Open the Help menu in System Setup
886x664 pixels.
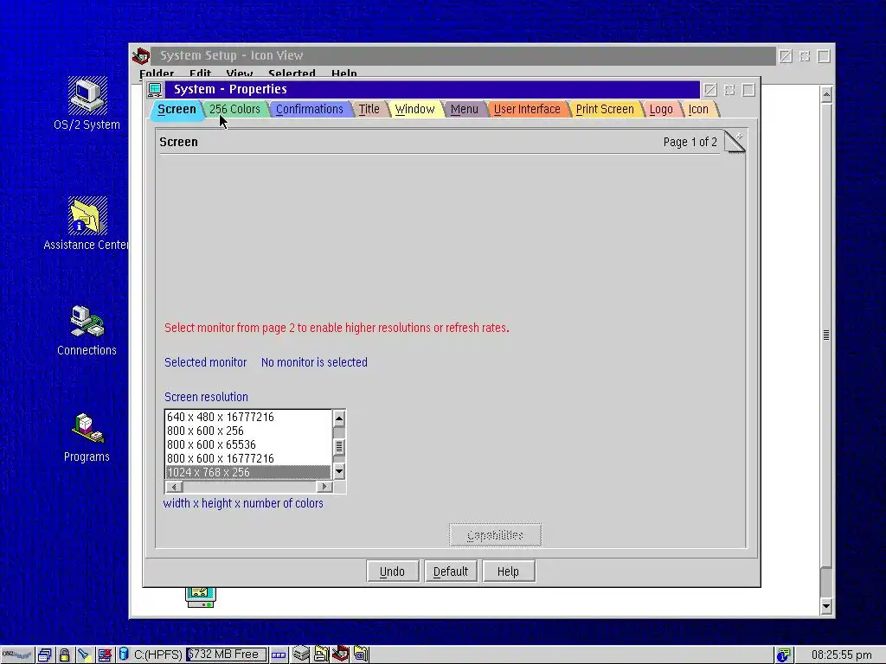(343, 73)
